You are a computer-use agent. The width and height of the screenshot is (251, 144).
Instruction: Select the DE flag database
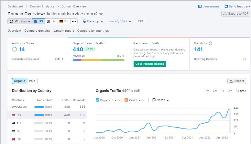tap(63, 21)
